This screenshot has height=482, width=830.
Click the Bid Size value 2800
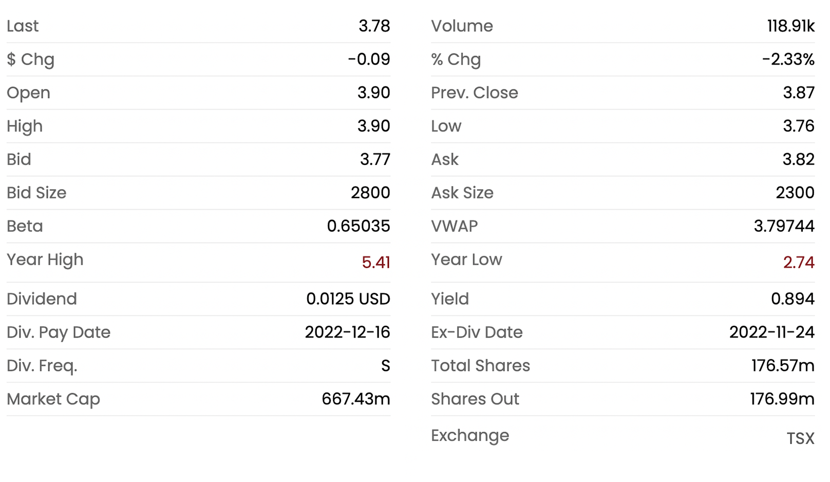click(370, 193)
